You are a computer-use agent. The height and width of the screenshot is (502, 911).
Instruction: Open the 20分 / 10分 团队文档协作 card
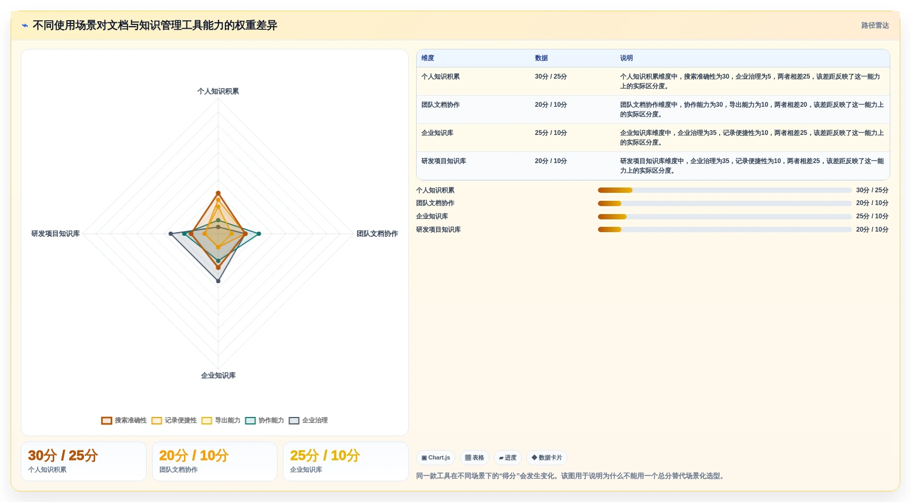[215, 461]
